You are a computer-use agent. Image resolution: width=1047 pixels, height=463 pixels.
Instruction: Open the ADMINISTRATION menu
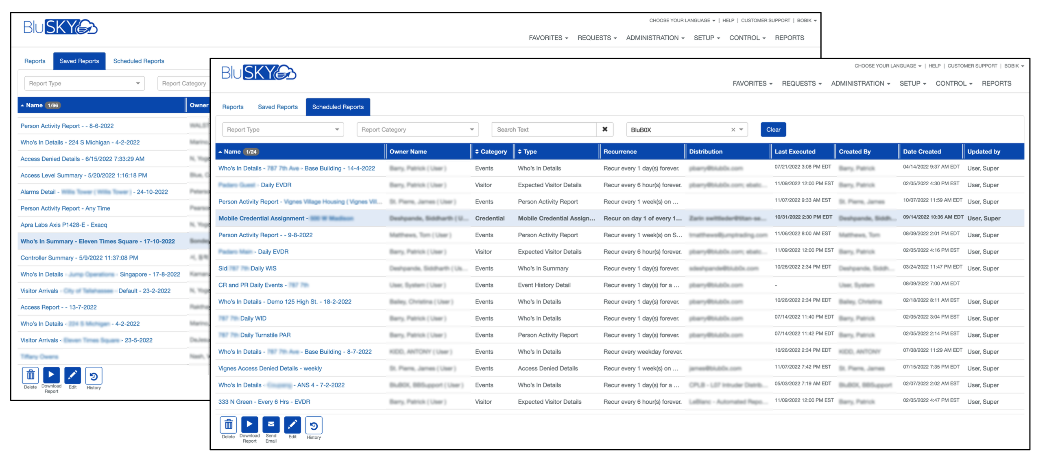click(x=858, y=83)
